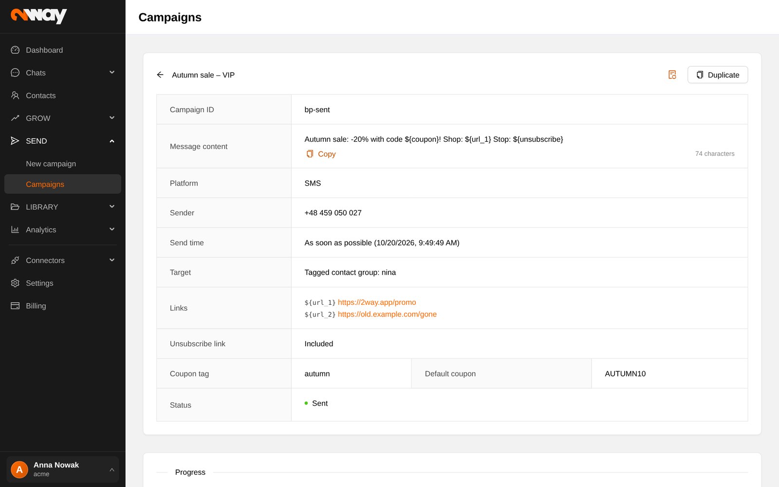779x487 pixels.
Task: Click the Duplicate button
Action: pyautogui.click(x=718, y=75)
